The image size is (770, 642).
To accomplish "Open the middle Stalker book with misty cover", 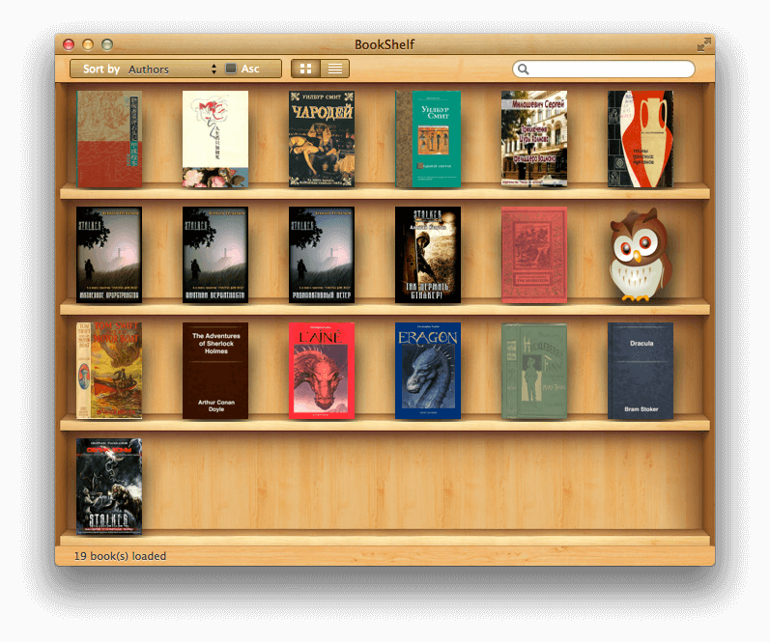I will [215, 255].
